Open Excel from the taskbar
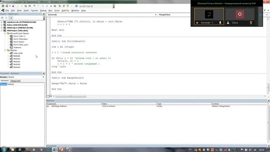Screen dimensions: 270x152 (54, 149)
